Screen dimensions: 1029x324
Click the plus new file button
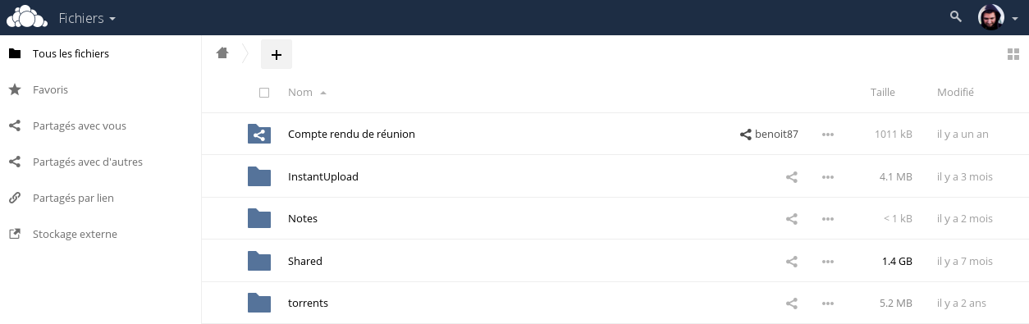pyautogui.click(x=277, y=54)
